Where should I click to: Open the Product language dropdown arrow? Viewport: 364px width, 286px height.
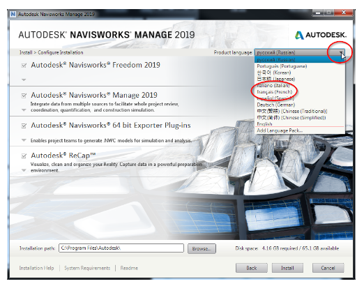point(341,53)
